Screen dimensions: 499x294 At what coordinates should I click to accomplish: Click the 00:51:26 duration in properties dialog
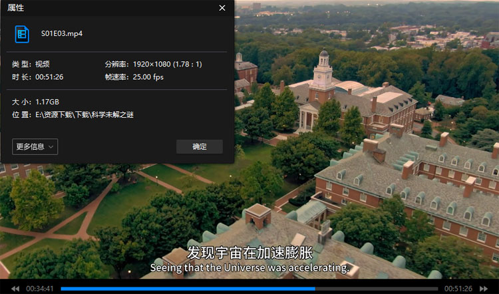click(x=49, y=77)
